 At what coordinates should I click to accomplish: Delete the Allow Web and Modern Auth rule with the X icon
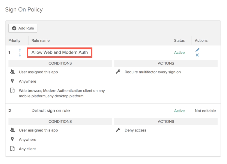click(197, 55)
